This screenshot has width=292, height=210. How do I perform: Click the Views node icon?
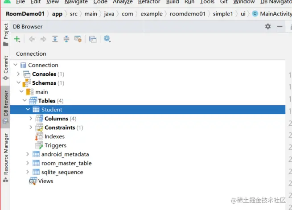(x=33, y=181)
